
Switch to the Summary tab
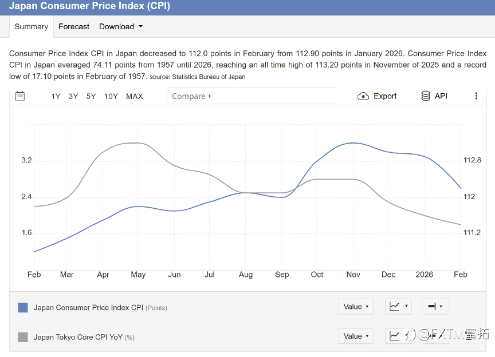[32, 26]
